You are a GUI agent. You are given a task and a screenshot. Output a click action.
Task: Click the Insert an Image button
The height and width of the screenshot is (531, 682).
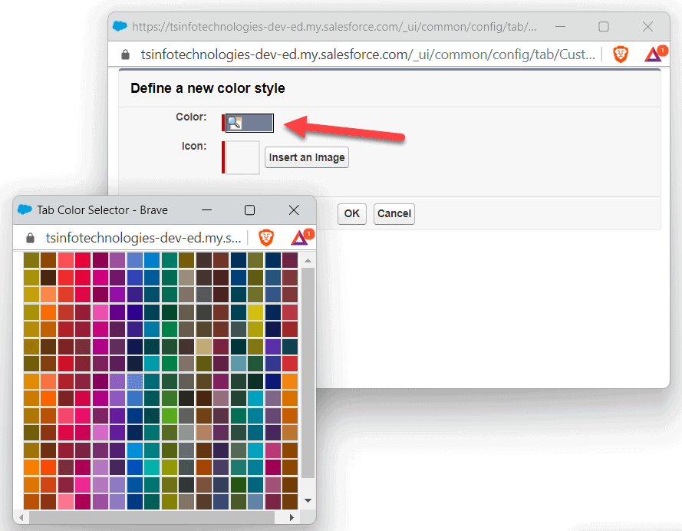(x=306, y=157)
